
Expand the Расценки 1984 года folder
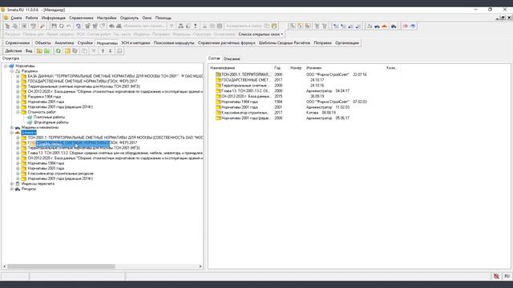tap(18, 97)
